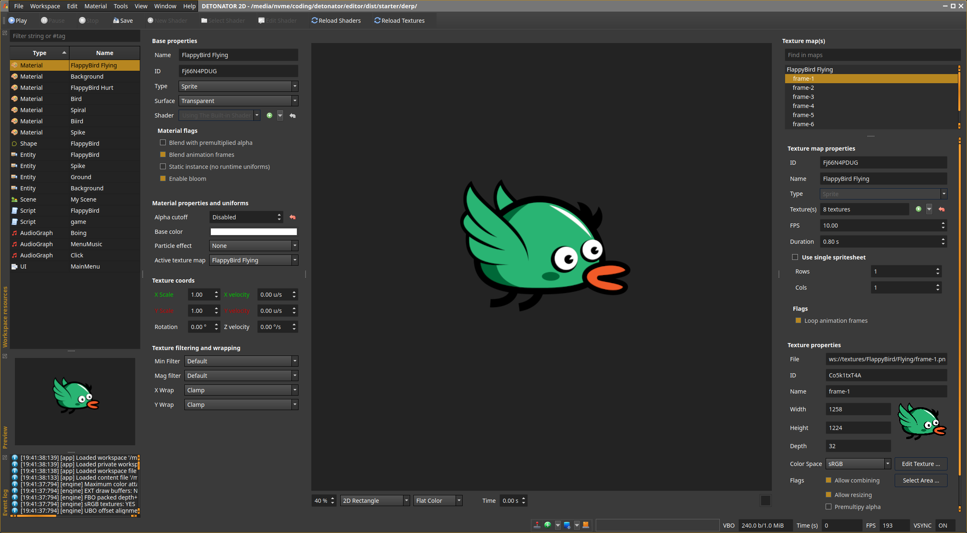Click the Edit Texture button
Image resolution: width=967 pixels, height=533 pixels.
point(921,464)
